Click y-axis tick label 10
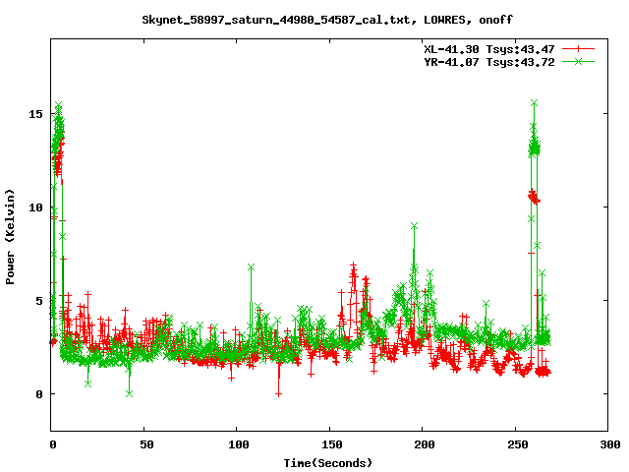The image size is (629, 472). pos(35,207)
